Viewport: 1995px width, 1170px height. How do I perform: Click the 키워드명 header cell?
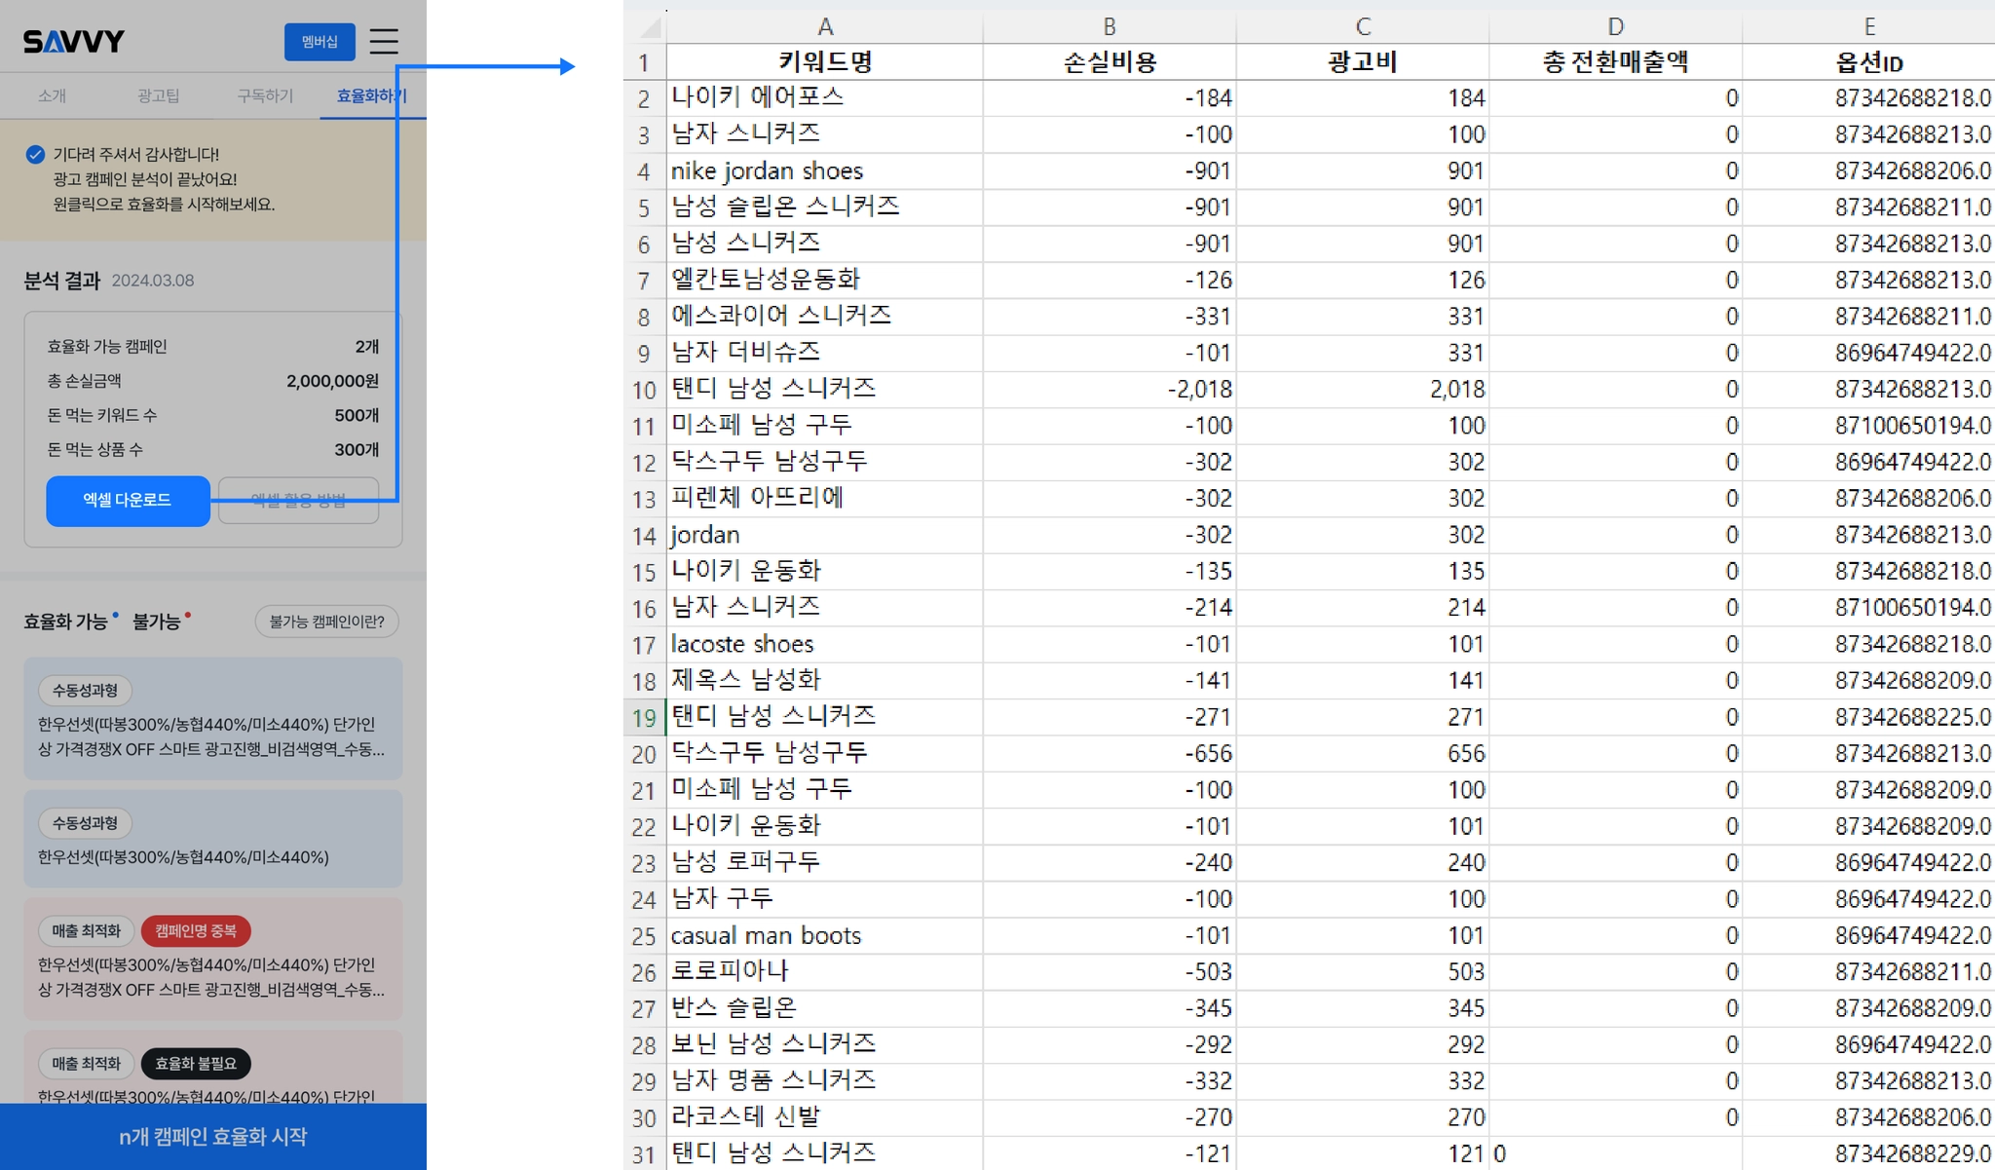tap(824, 62)
